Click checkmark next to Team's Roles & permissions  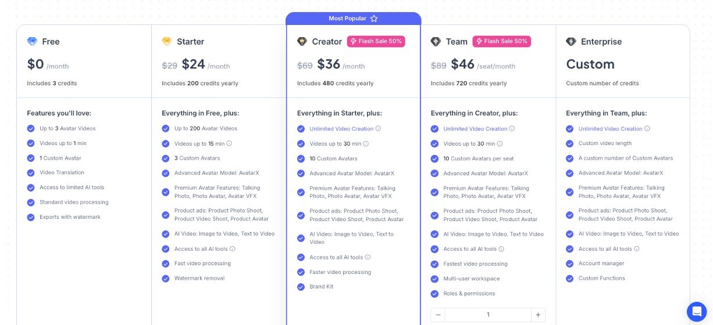(x=434, y=294)
